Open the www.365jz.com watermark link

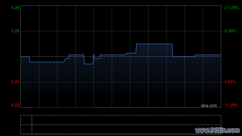pyautogui.click(x=217, y=130)
